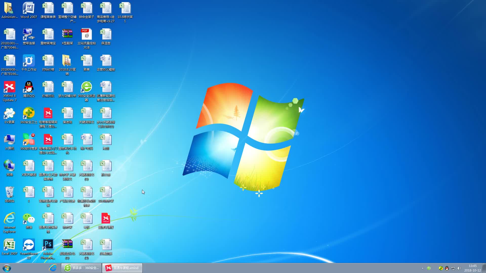Open EV录屏 recorder shortcut

tap(9, 116)
